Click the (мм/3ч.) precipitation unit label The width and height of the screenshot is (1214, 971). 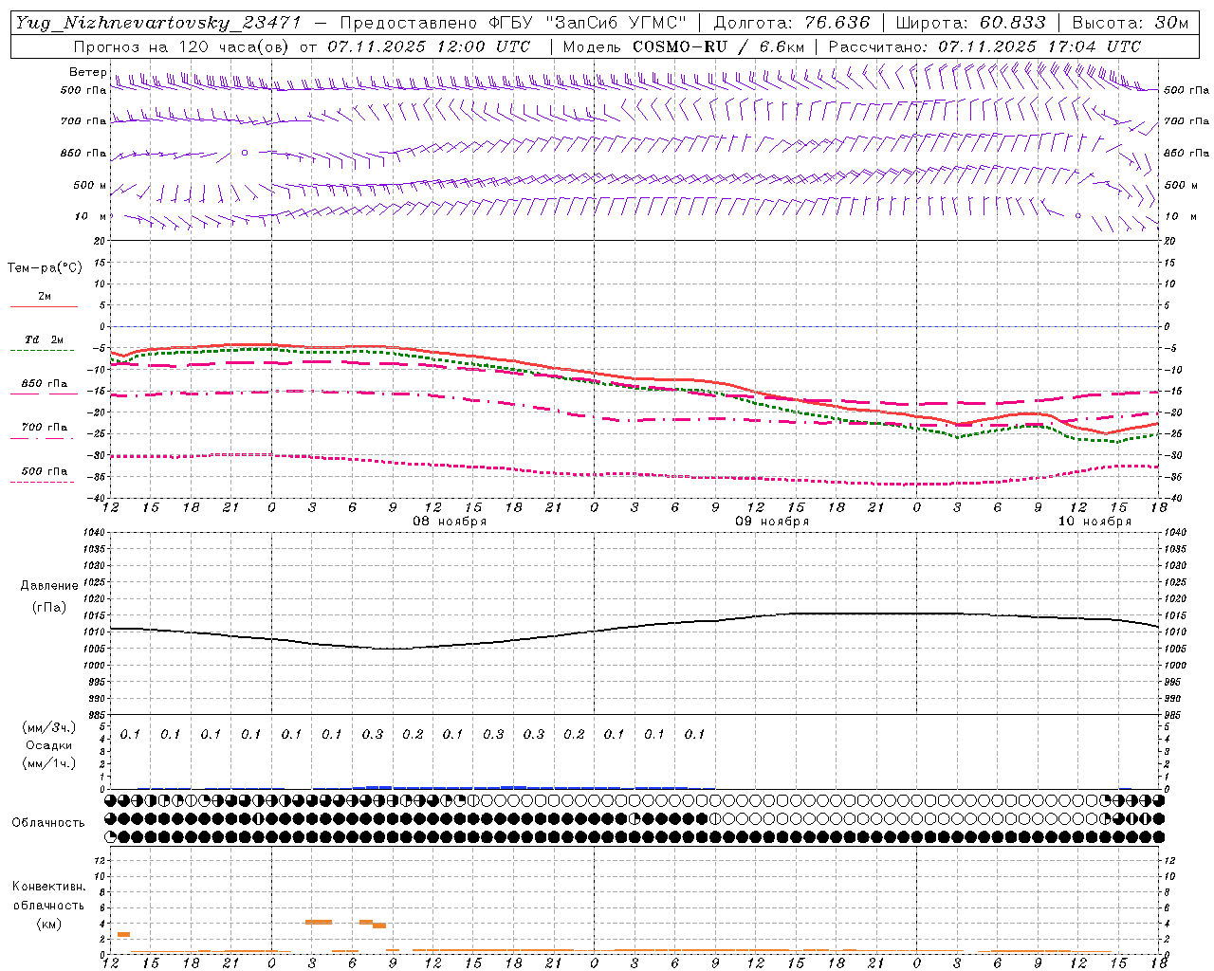tap(49, 728)
